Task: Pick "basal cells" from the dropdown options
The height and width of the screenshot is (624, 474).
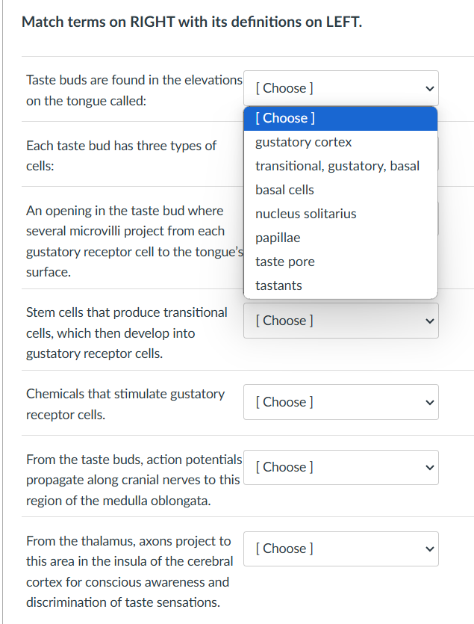Action: coord(285,190)
